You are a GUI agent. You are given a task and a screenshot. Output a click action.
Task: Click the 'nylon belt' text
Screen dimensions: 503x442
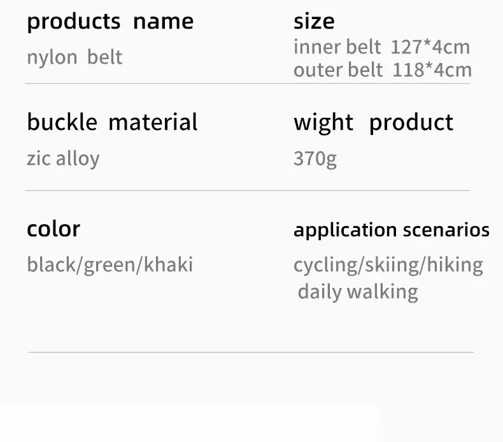click(74, 57)
